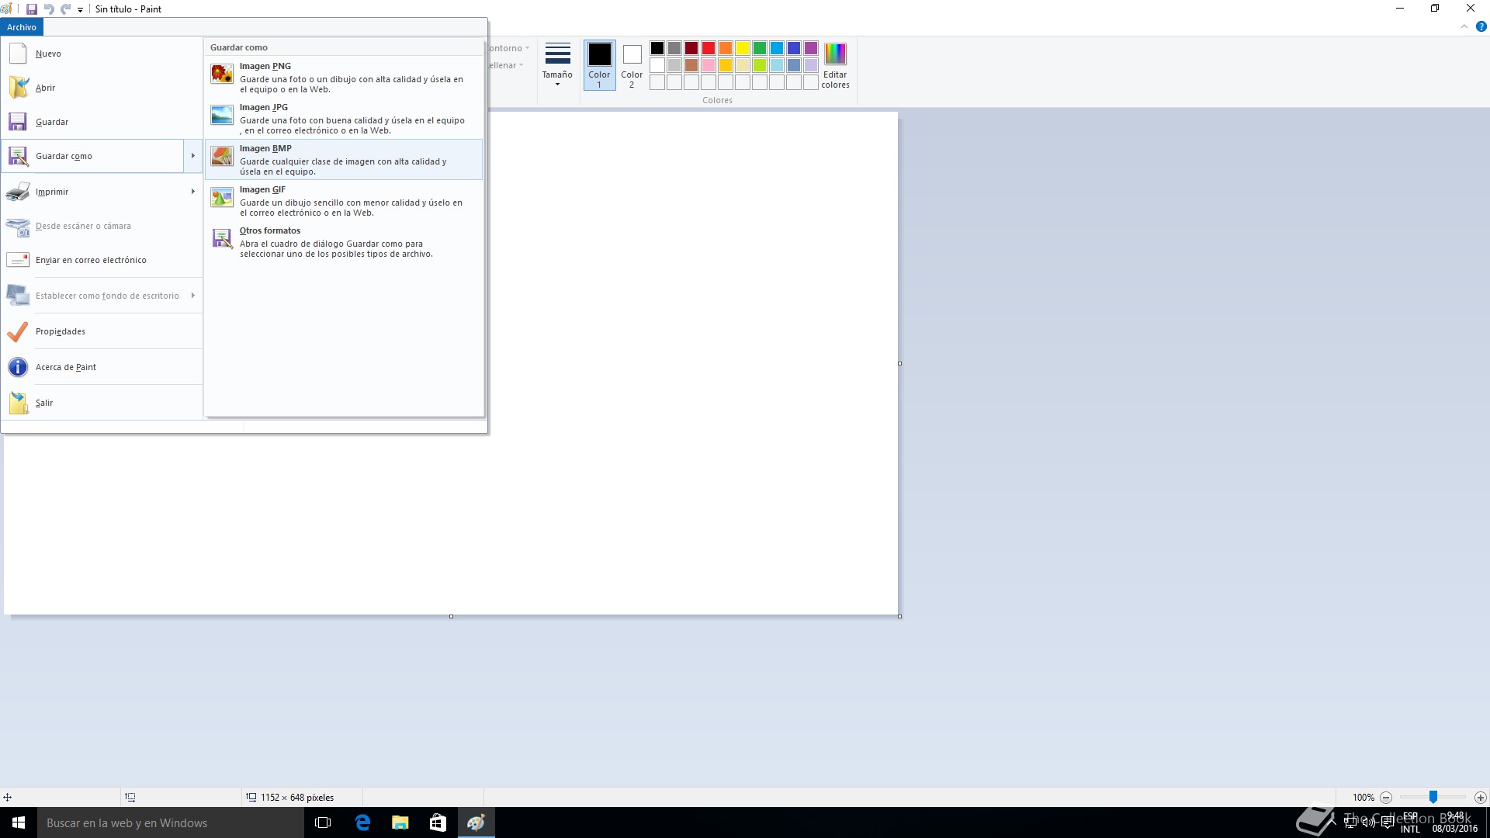Open File Explorer from the taskbar
Viewport: 1490px width, 838px height.
click(400, 822)
